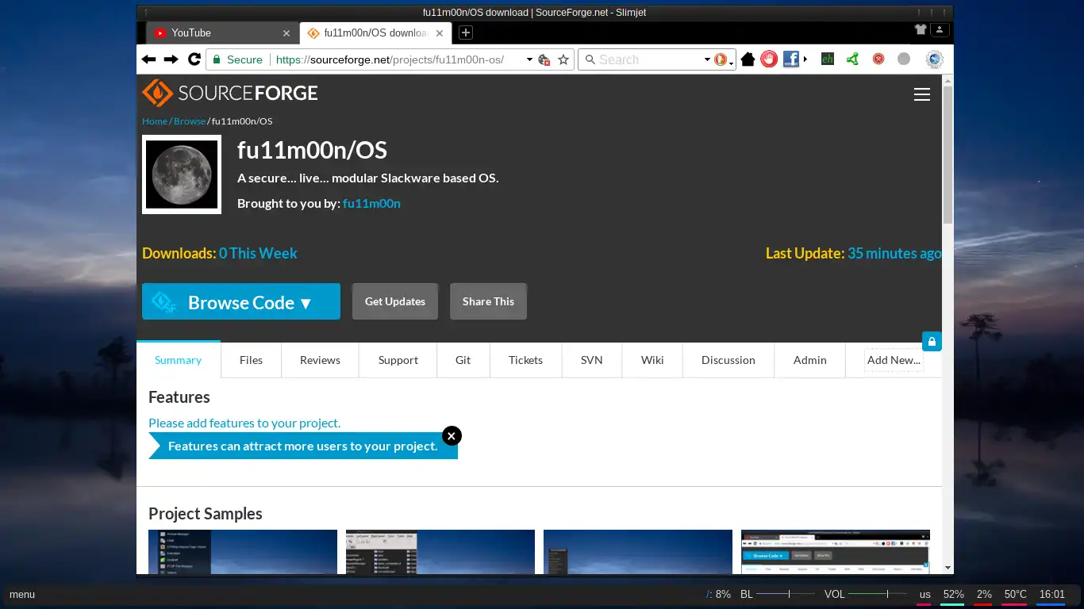
Task: Open the hamburger menu on SourceForge
Action: point(921,94)
